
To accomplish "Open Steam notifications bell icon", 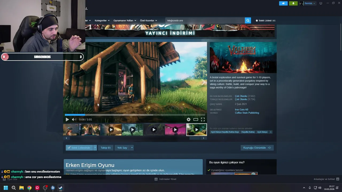I will pyautogui.click(x=293, y=3).
